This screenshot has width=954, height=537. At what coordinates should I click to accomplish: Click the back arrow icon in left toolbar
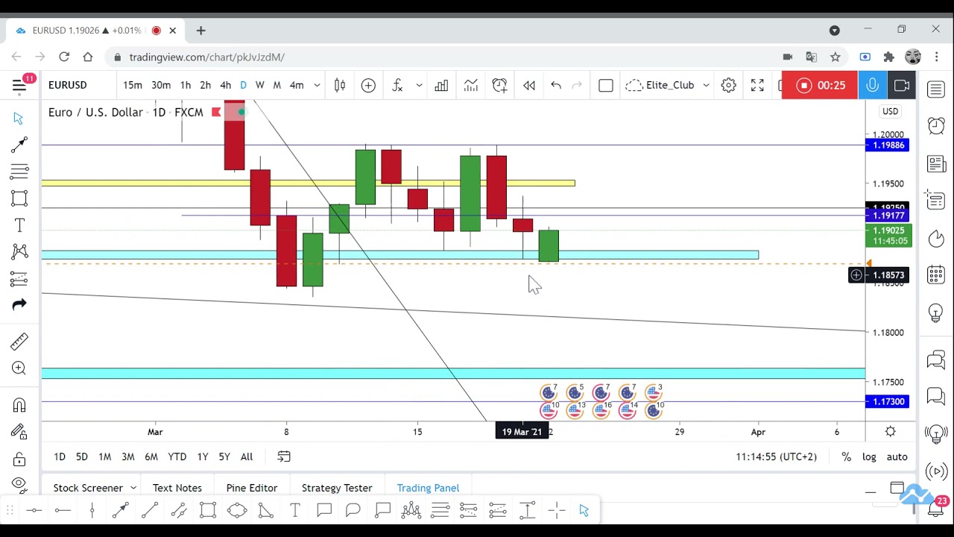click(19, 304)
